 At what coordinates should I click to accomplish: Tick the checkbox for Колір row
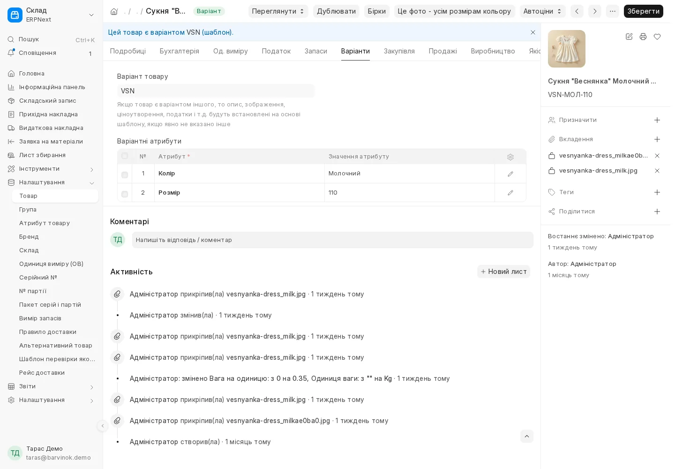[125, 175]
